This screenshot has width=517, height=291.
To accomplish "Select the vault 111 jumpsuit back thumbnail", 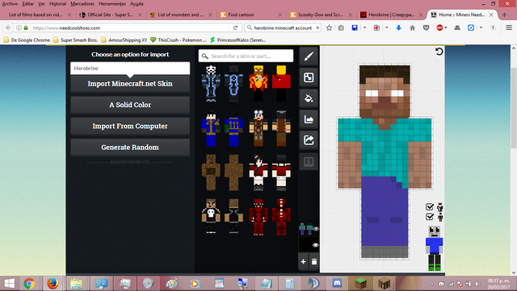I will [x=233, y=128].
